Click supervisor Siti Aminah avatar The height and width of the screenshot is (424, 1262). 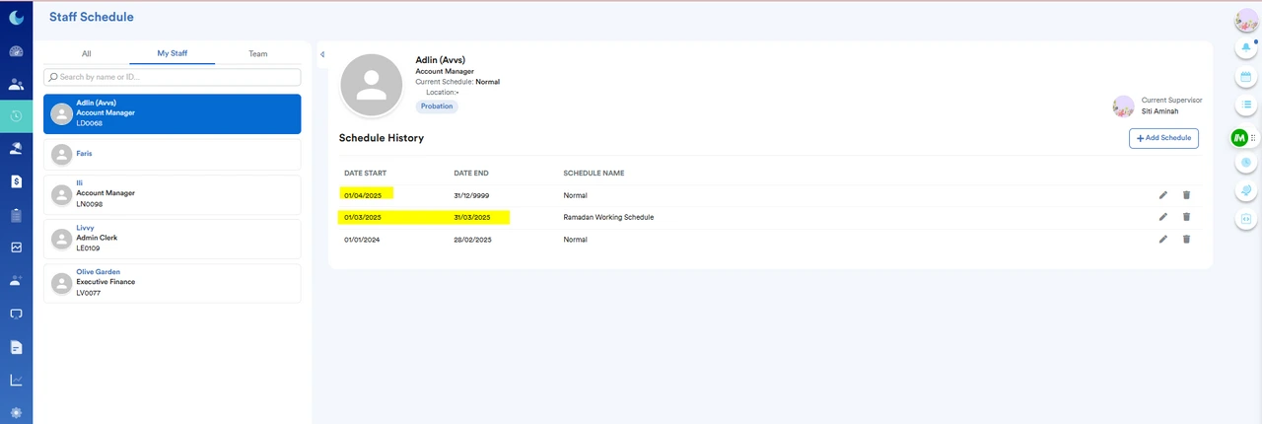pos(1123,106)
